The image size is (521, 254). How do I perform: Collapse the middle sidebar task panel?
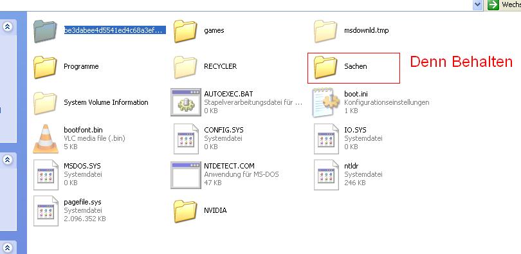click(x=7, y=160)
